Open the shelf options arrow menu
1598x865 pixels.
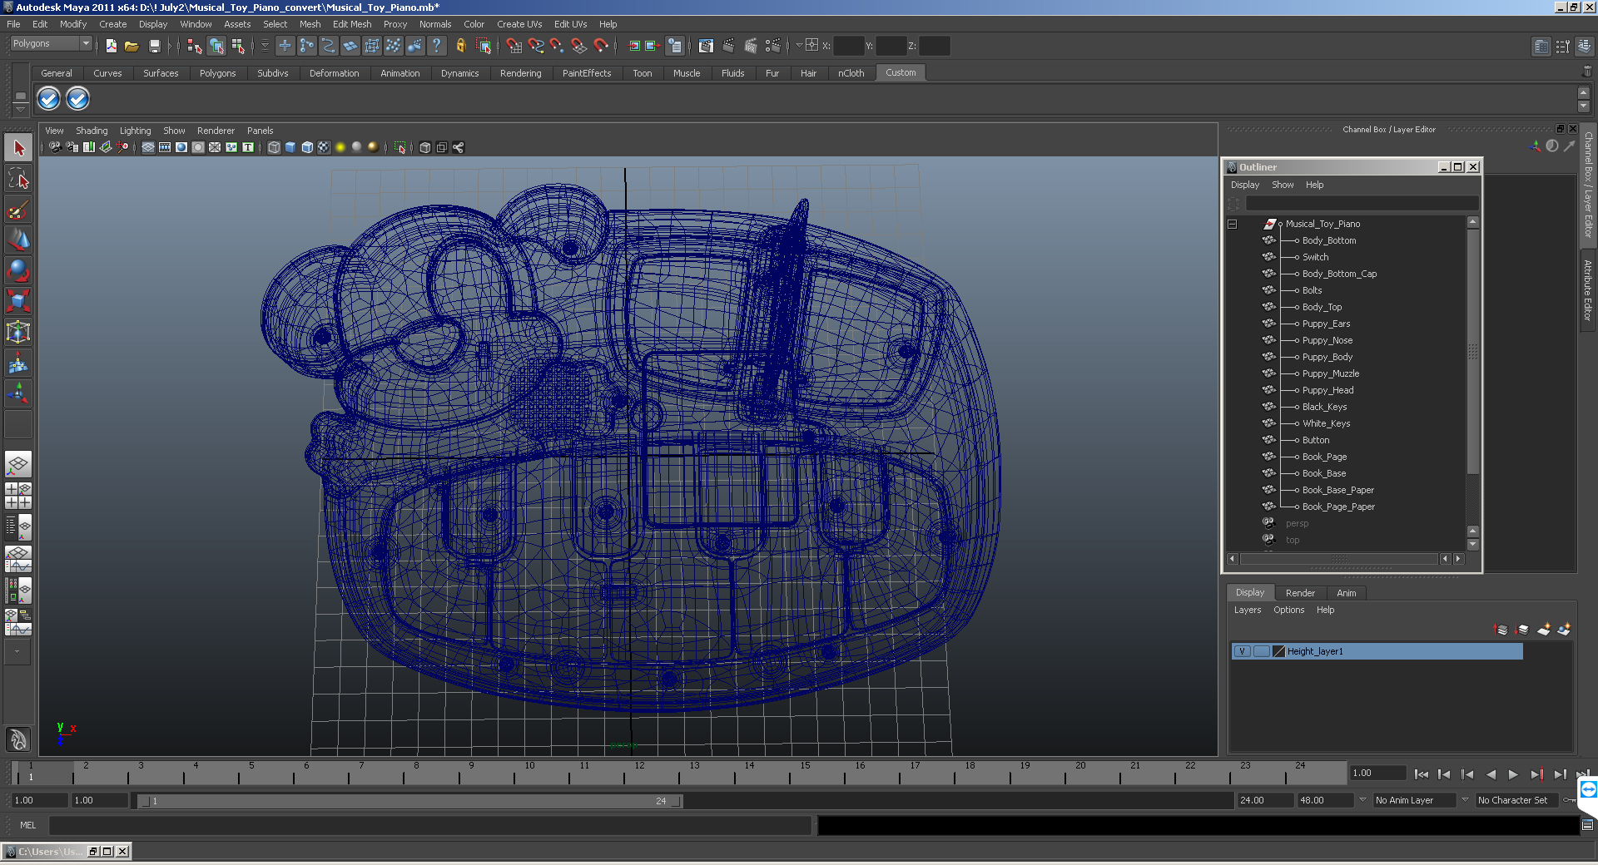point(20,110)
